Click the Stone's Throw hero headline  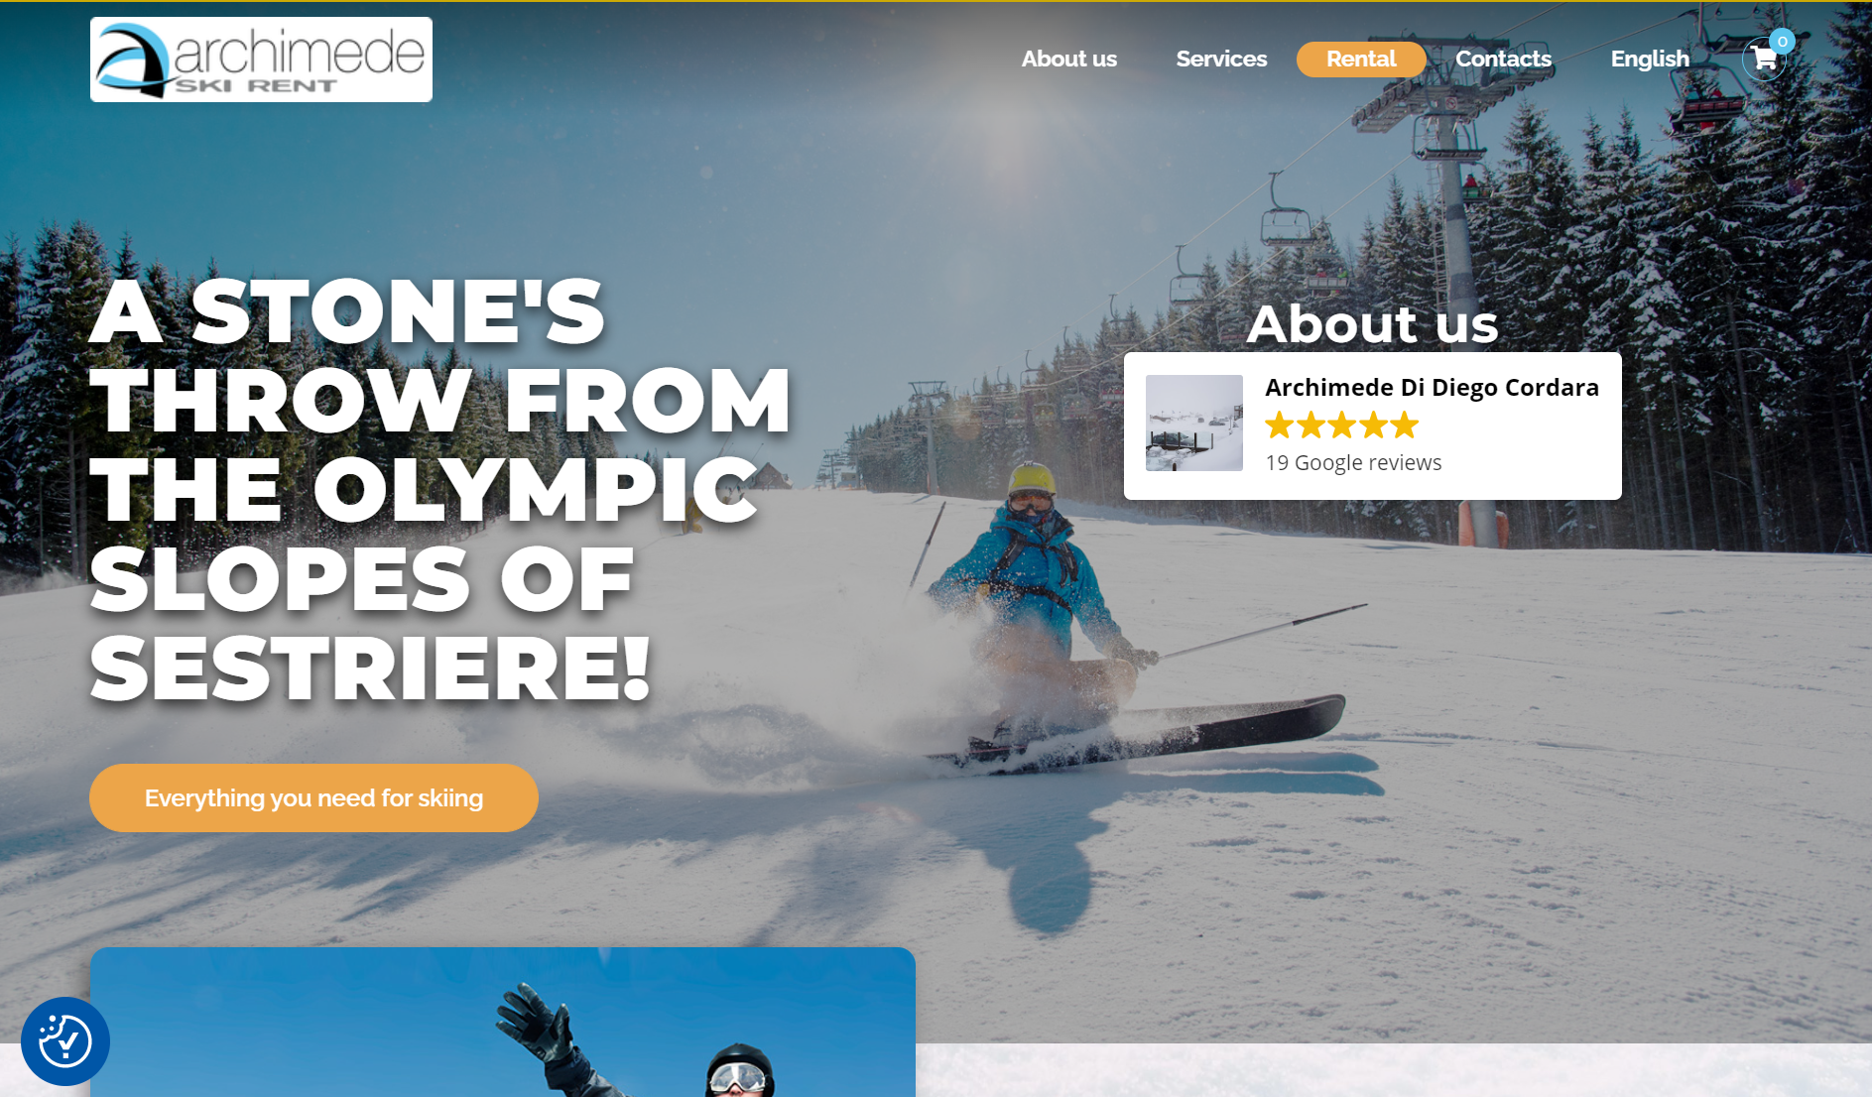pyautogui.click(x=441, y=490)
